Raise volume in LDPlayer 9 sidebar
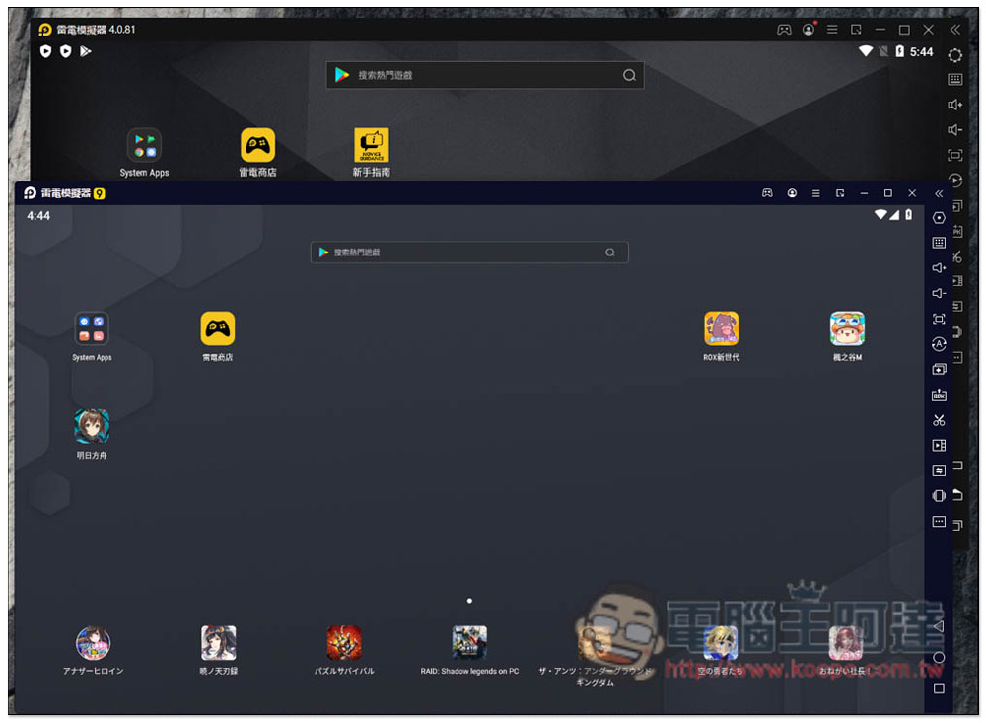 pyautogui.click(x=939, y=268)
